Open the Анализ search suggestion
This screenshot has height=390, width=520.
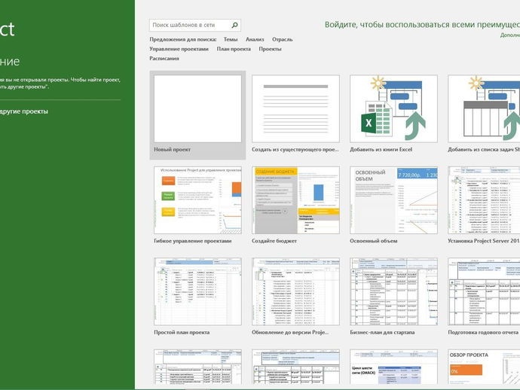[255, 39]
